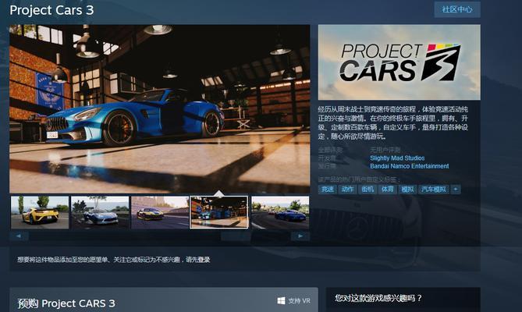This screenshot has height=312, width=522.
Task: Click the 预购 Project CARS 3 heading
Action: (66, 303)
